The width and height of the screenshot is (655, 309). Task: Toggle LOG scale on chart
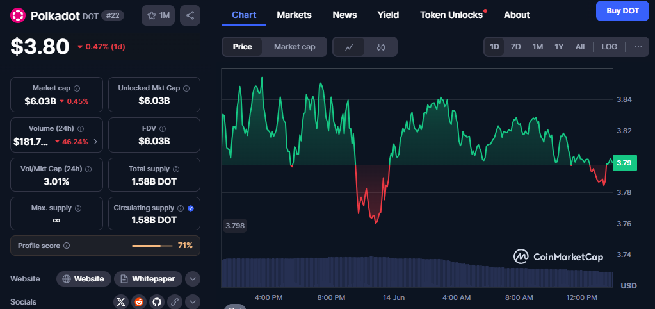[609, 47]
